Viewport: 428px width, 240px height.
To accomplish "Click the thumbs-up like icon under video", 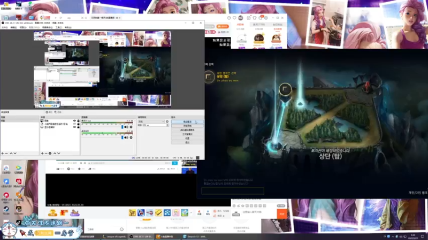I will (x=58, y=169).
